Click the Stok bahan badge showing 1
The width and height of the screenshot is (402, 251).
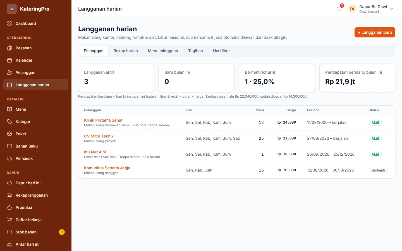62,232
